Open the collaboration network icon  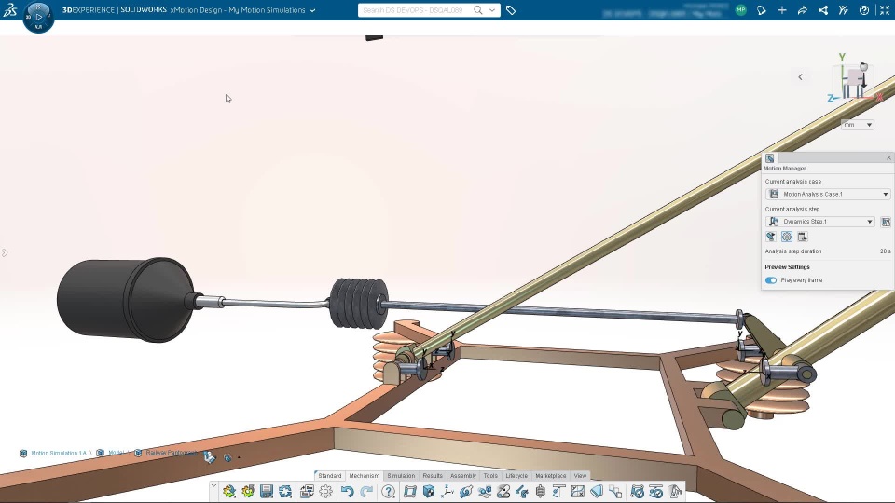click(823, 10)
